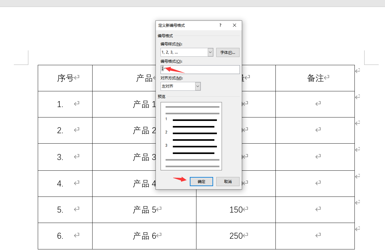Select the numbering cell '6.'

tap(65, 236)
